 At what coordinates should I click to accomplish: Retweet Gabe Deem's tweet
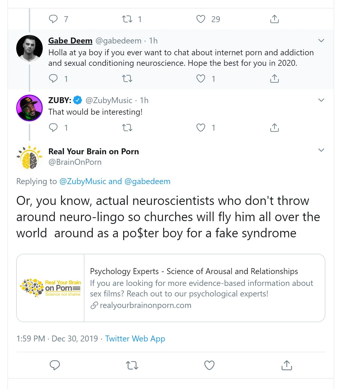coord(127,78)
